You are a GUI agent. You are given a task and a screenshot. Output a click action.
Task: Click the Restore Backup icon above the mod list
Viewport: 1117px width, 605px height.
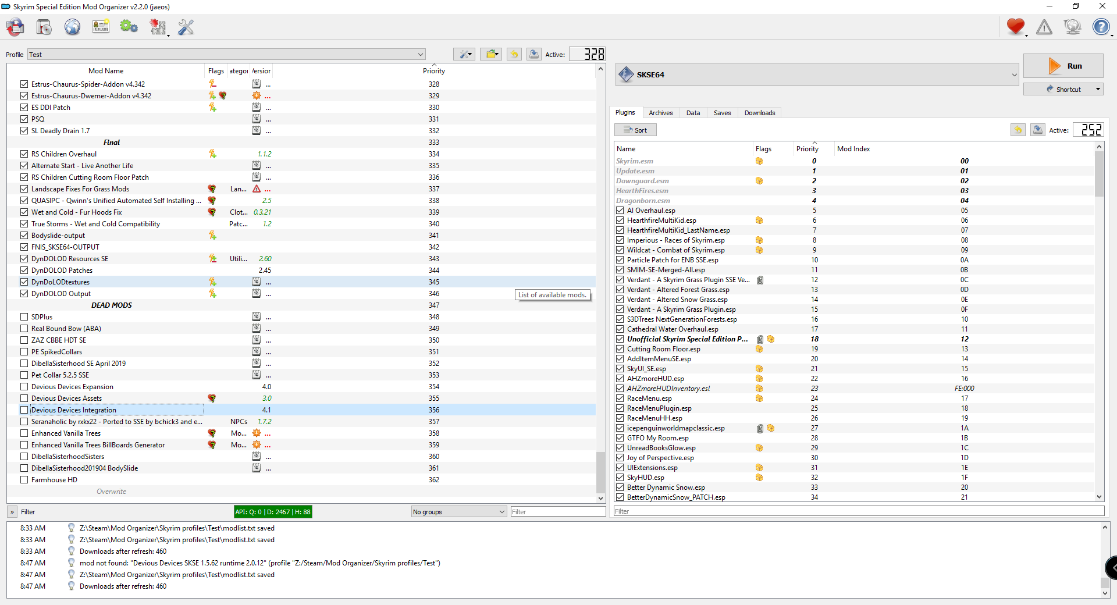[514, 54]
